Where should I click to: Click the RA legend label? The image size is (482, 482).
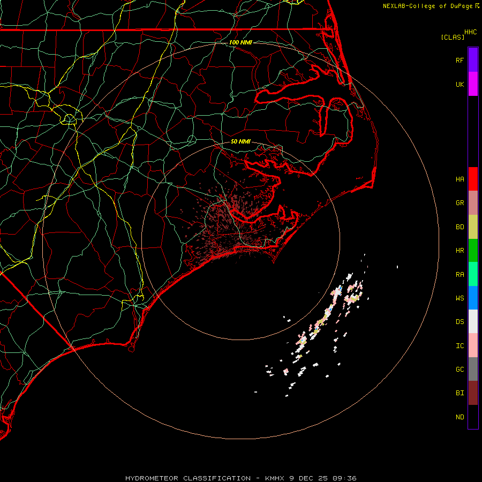click(x=460, y=275)
